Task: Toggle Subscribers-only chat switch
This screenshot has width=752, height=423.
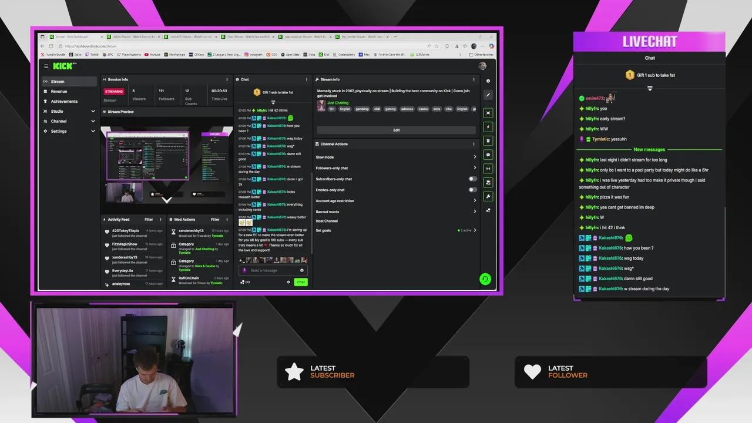Action: tap(472, 179)
